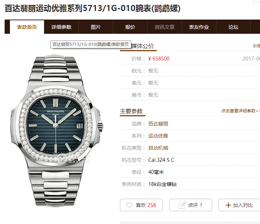Switch to the 详细参数 tab
The image size is (260, 224).
(61, 27)
